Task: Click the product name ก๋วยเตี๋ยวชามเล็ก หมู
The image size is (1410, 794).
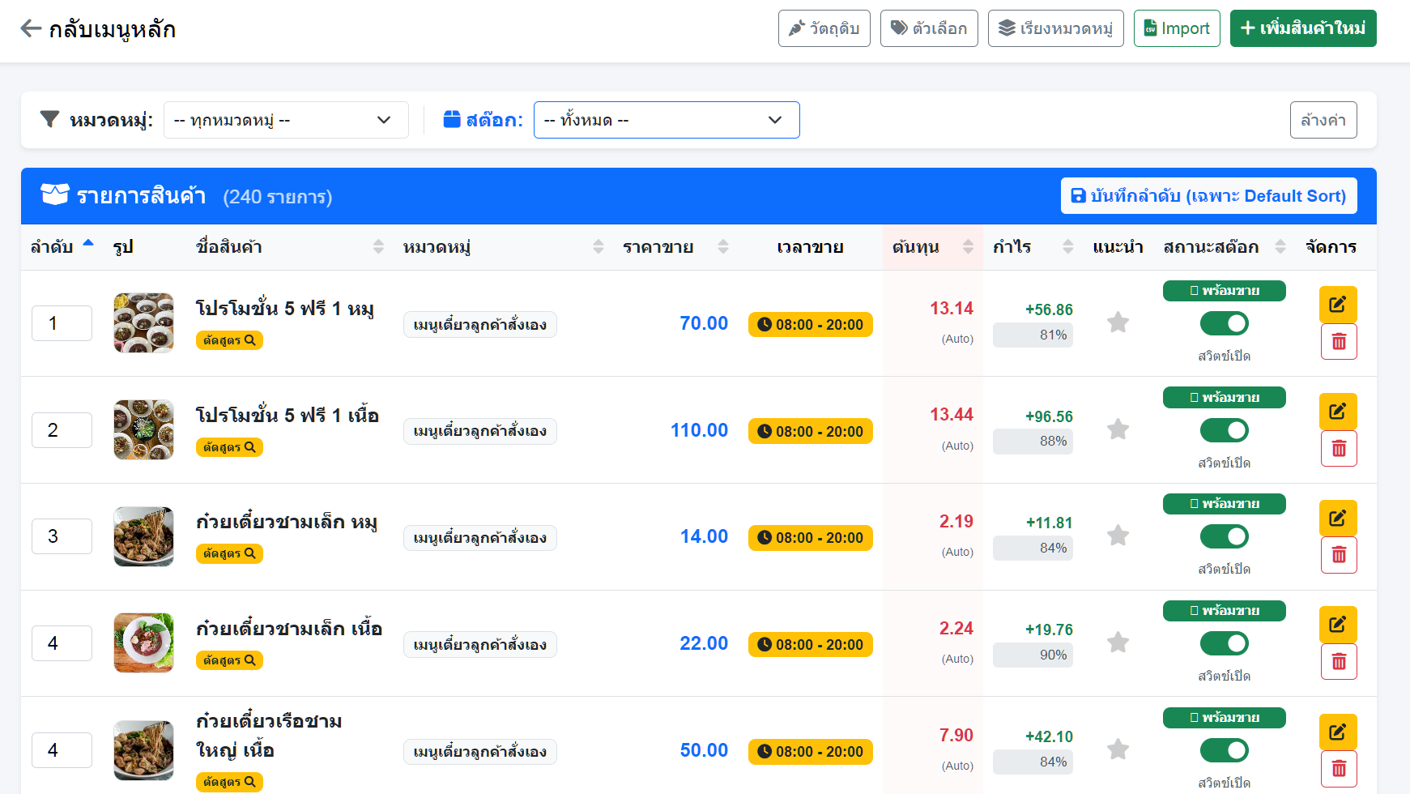Action: tap(287, 521)
